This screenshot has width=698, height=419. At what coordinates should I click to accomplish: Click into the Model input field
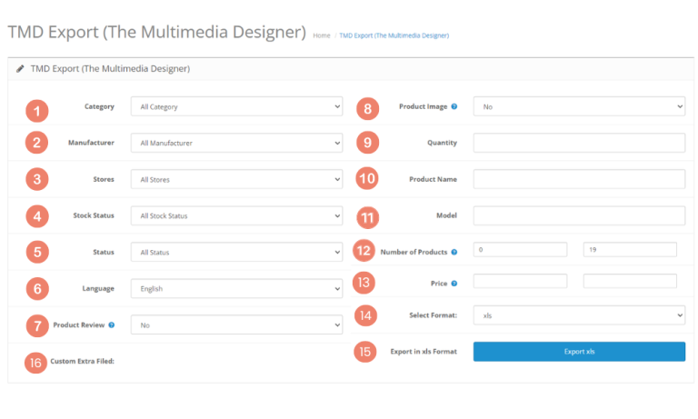point(579,215)
